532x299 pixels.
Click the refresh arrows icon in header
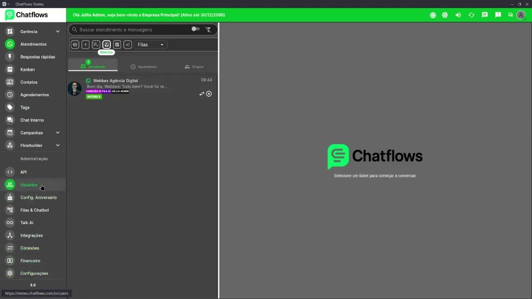point(471,15)
